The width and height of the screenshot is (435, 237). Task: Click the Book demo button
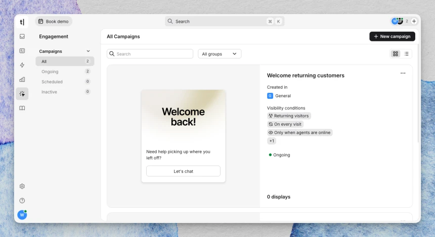54,21
